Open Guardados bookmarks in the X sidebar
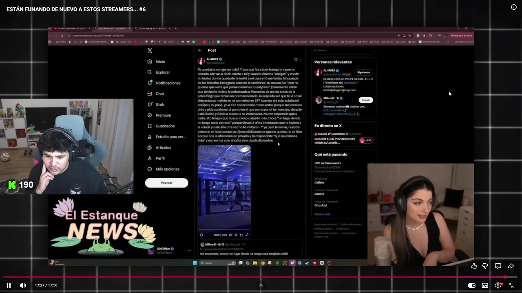The width and height of the screenshot is (522, 293). [x=161, y=126]
